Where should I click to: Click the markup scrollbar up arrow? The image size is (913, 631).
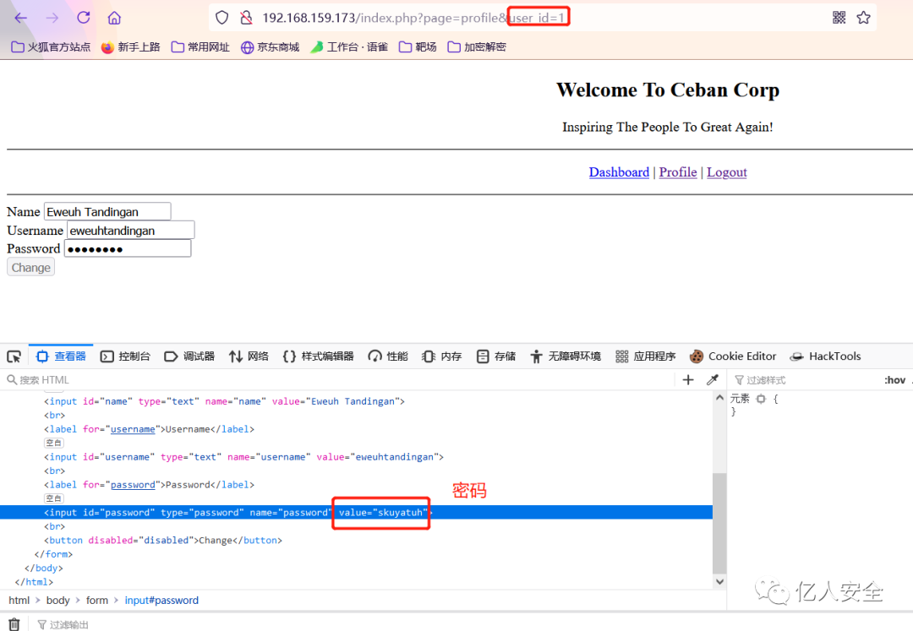719,398
